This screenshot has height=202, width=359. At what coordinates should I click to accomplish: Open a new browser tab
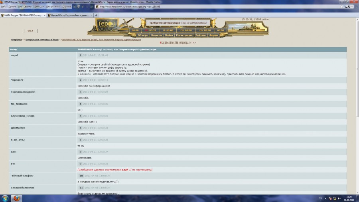tap(97, 15)
